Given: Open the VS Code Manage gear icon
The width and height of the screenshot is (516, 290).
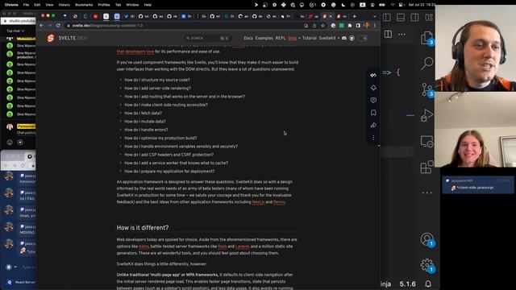Looking at the screenshot, I should pos(427,265).
